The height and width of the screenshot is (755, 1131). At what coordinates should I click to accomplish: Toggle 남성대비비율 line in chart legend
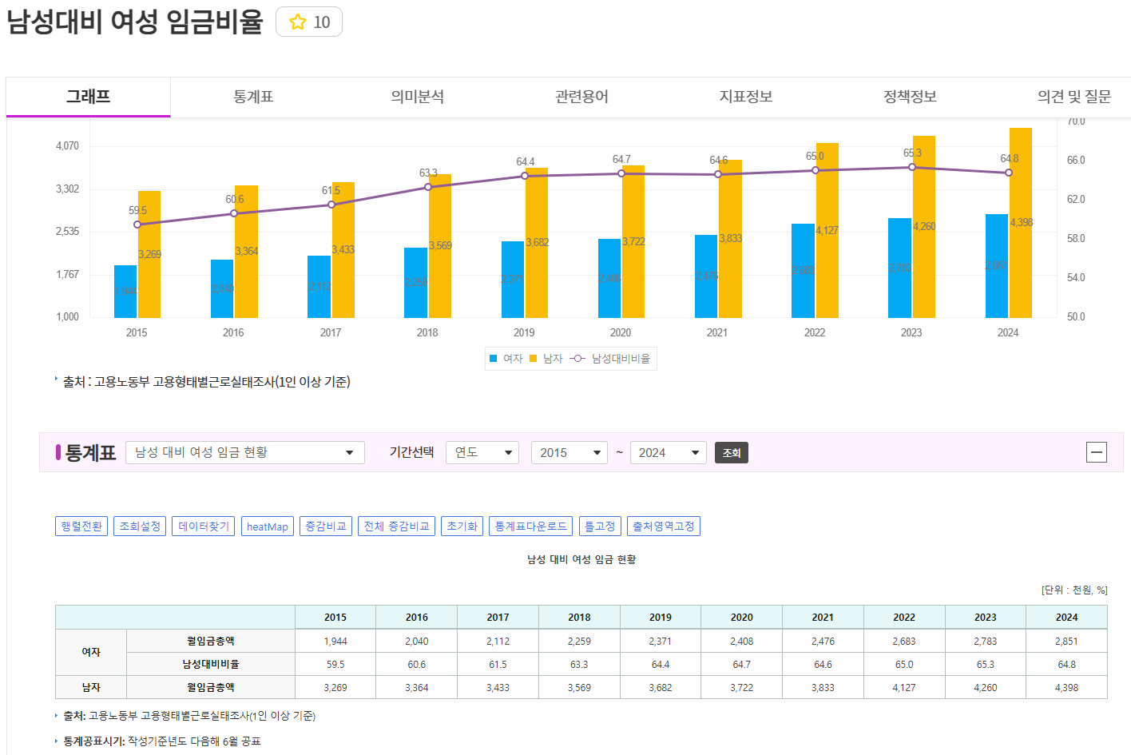(x=611, y=359)
